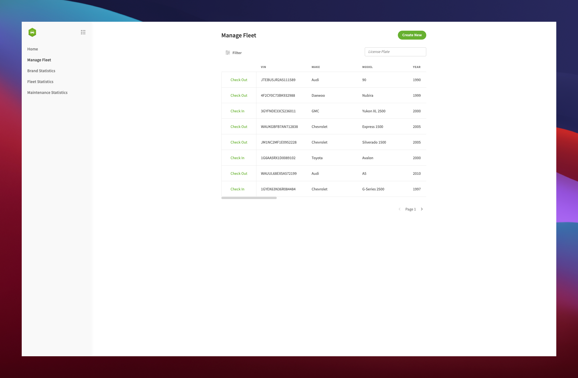Click Fleet Statistics navigation item
This screenshot has height=378, width=578.
click(40, 81)
